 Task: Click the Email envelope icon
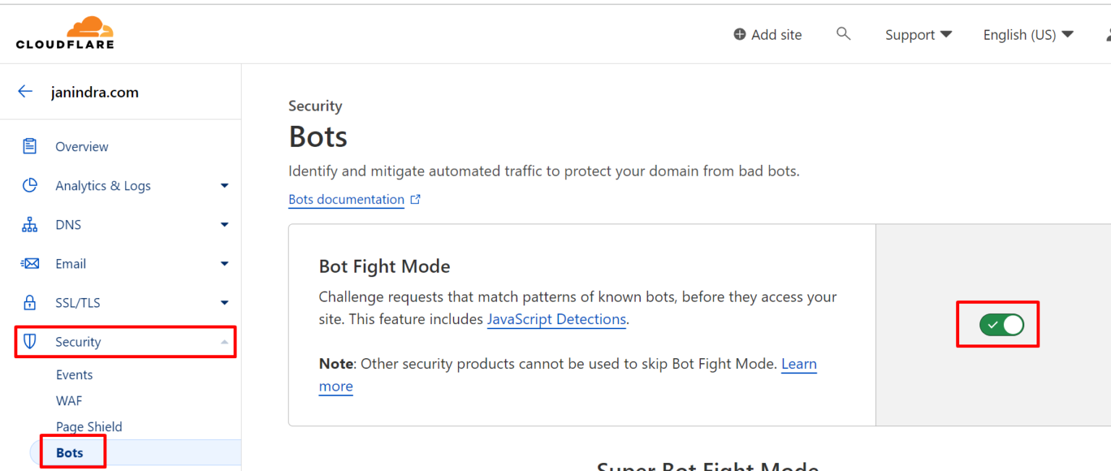click(30, 263)
